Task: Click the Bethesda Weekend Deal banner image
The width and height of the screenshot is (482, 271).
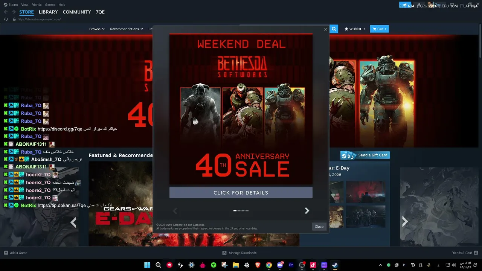Action: [241, 109]
